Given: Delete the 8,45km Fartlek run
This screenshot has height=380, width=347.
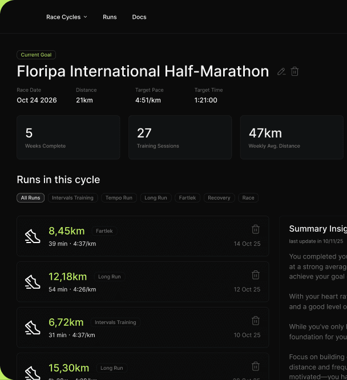Looking at the screenshot, I should 256,229.
